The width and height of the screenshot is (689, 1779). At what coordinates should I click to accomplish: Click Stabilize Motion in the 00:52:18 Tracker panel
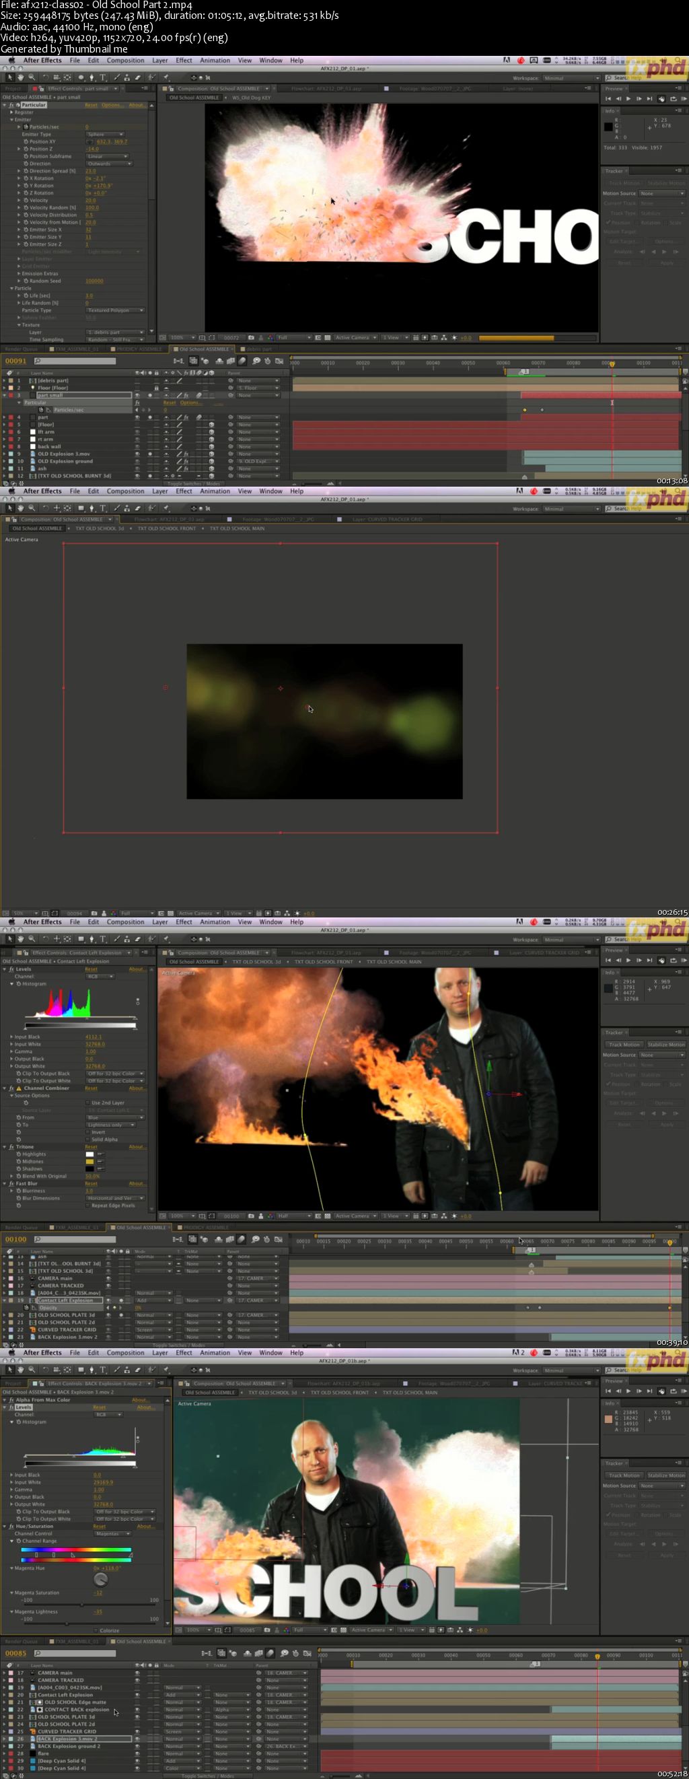(x=665, y=1475)
